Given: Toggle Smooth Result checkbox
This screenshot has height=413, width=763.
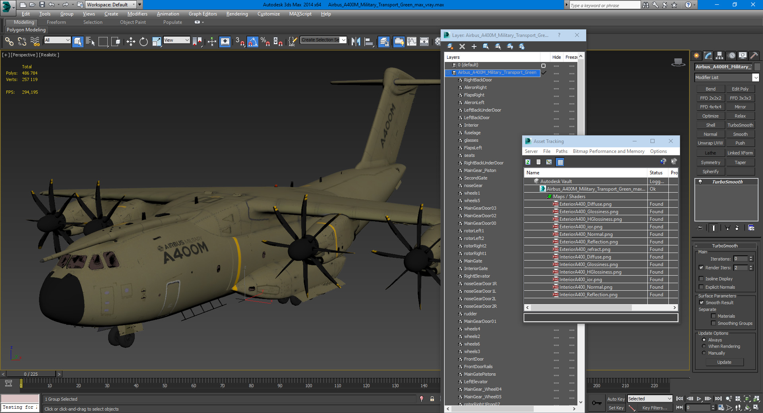Looking at the screenshot, I should coord(702,303).
